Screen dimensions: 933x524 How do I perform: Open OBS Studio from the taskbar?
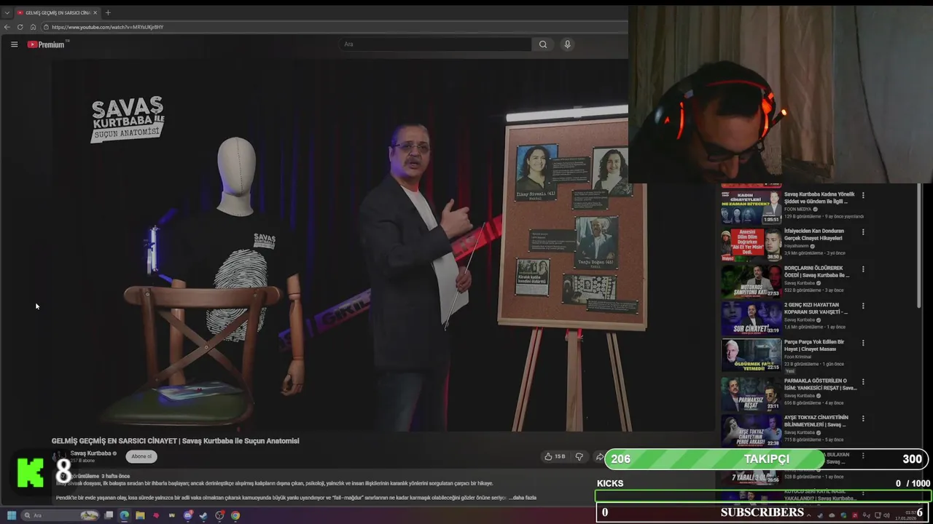(219, 515)
